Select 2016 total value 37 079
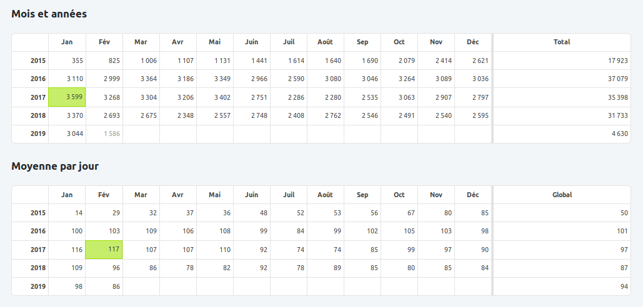Image resolution: width=643 pixels, height=307 pixels. pos(617,79)
